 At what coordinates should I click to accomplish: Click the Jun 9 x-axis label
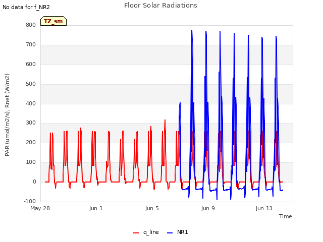[x=208, y=208]
